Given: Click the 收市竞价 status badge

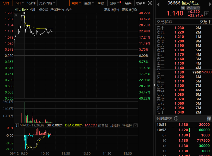Looking at the screenshot, I should 193,8.
